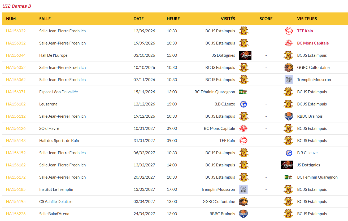Open match number HA156126
Screen dimensions: 348x221
[x=16, y=129]
